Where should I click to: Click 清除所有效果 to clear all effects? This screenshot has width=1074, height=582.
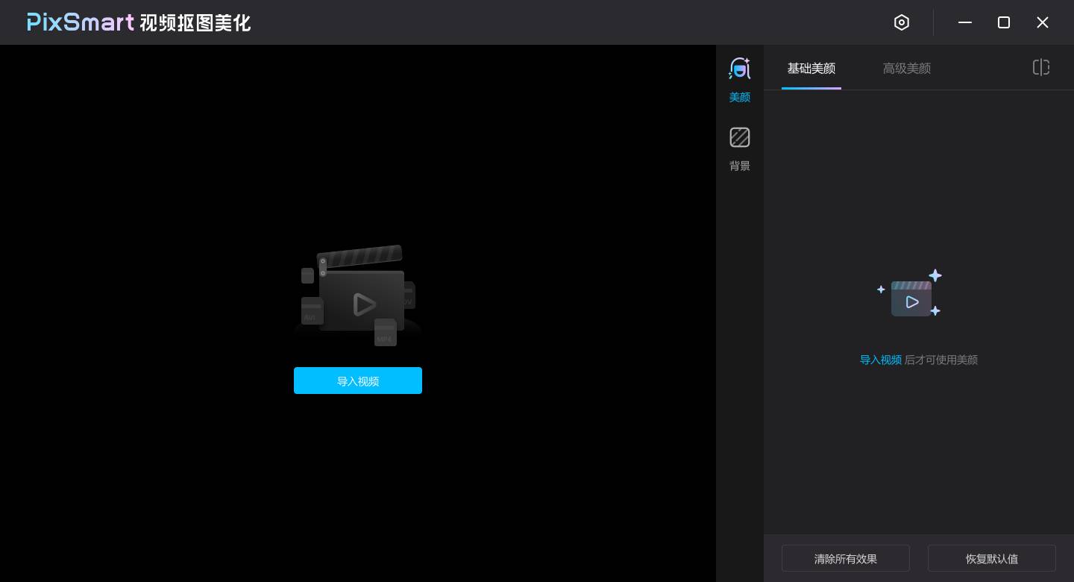pos(846,558)
